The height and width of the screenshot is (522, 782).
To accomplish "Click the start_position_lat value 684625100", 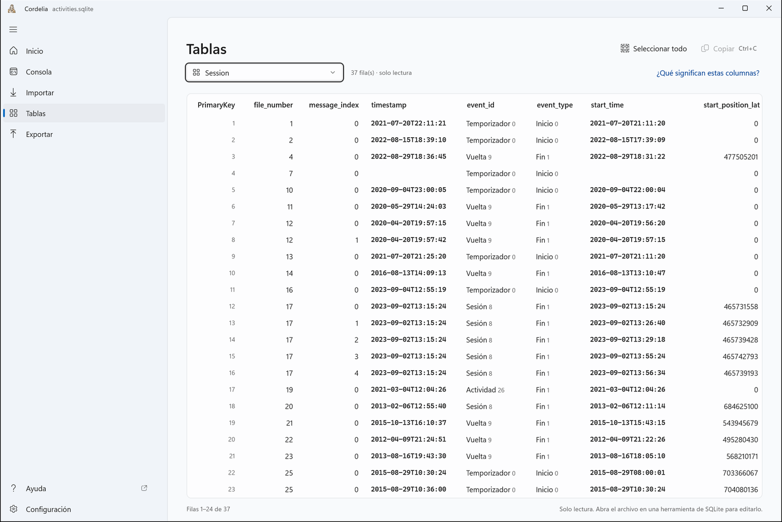I will (x=741, y=407).
